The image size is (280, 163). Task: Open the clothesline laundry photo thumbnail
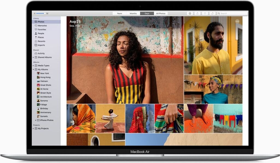pos(228,118)
